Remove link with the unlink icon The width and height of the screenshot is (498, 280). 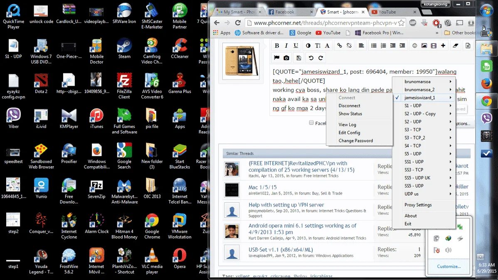349,46
